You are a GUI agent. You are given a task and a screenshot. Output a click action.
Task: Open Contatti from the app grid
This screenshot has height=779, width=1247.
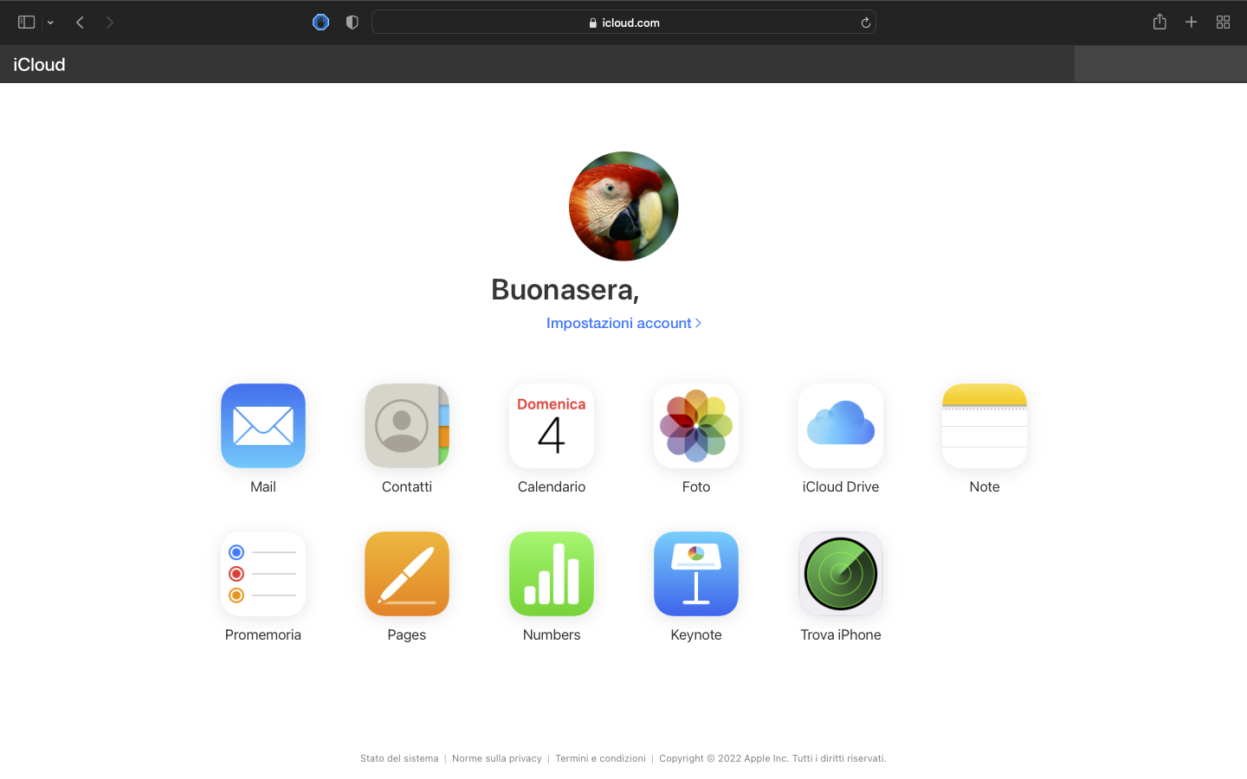coord(406,426)
